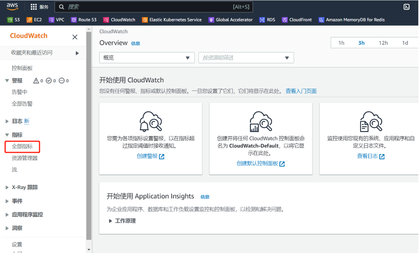419x253 pixels.
Task: Focus the top 搜索 search field
Action: click(154, 7)
